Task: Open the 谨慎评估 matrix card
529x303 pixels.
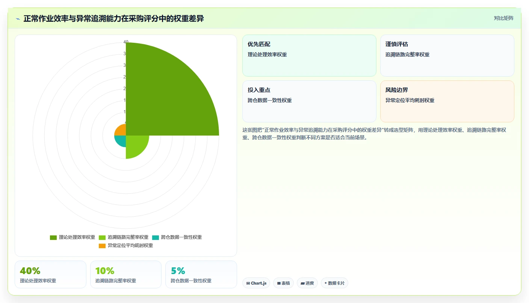Action: pyautogui.click(x=447, y=56)
